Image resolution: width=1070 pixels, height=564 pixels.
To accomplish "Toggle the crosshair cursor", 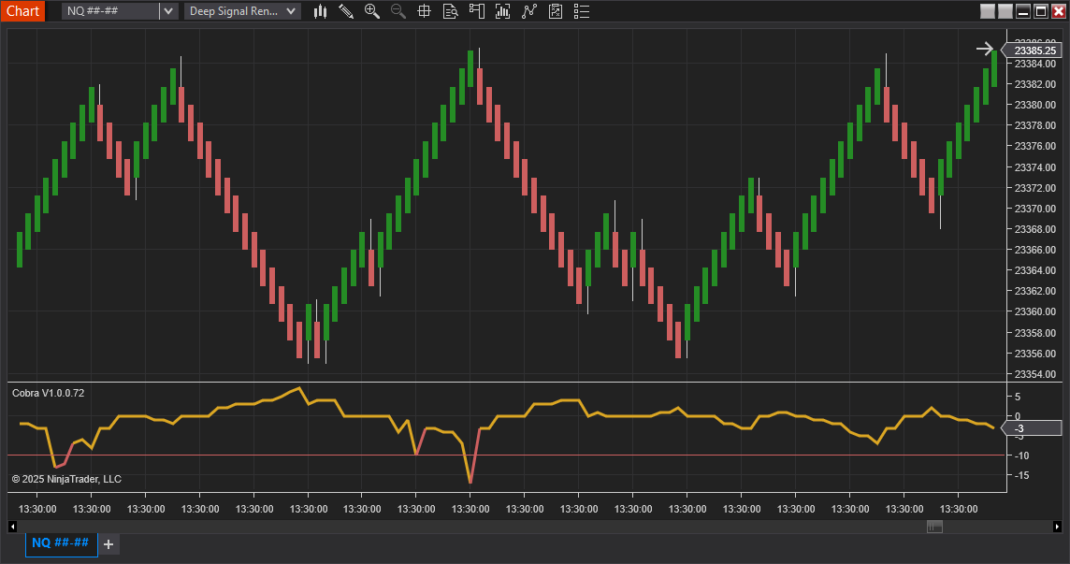I will [425, 11].
